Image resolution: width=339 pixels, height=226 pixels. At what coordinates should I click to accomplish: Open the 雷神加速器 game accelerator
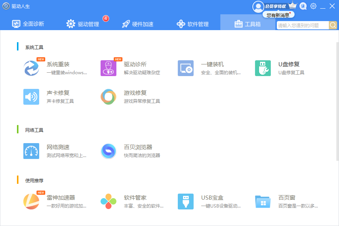click(31, 202)
